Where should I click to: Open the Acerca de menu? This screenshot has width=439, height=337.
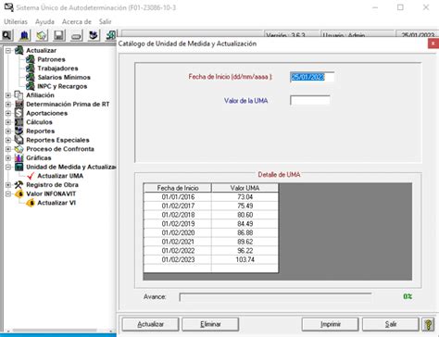coord(77,21)
